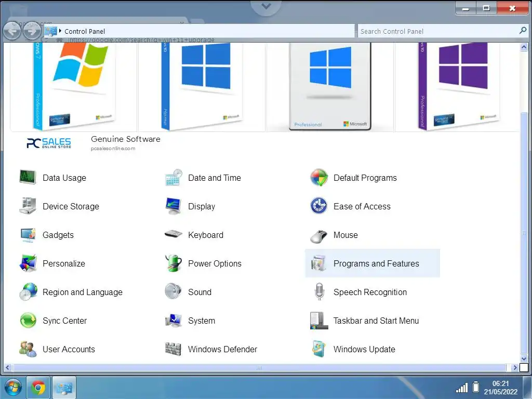Click the Control Panel address bar icon
The height and width of the screenshot is (399, 532).
click(50, 31)
